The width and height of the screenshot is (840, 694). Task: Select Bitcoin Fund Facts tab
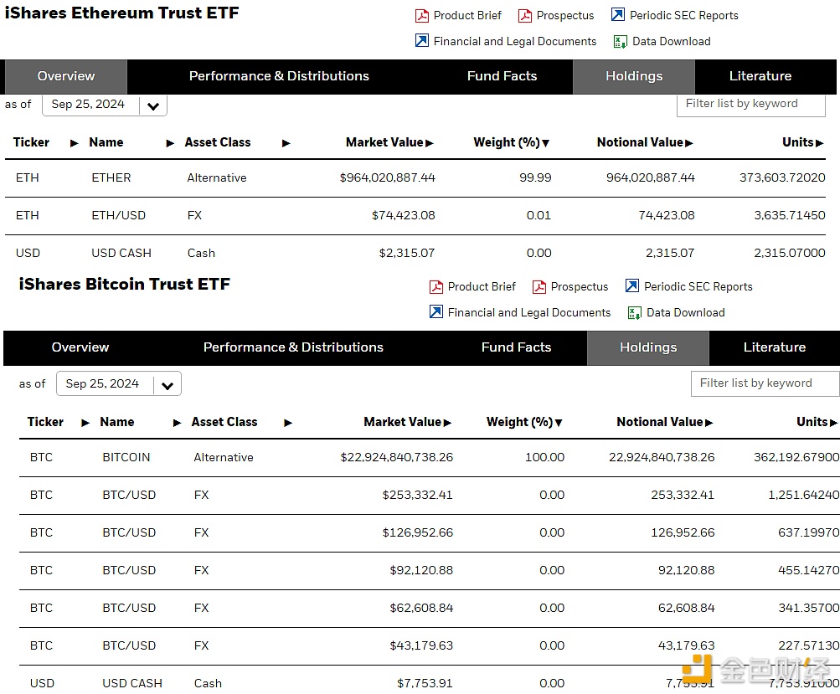tap(517, 347)
